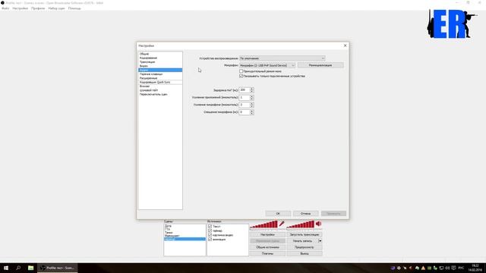Click Предпросмотр button
Screen dimensions: 486x273
pyautogui.click(x=305, y=247)
